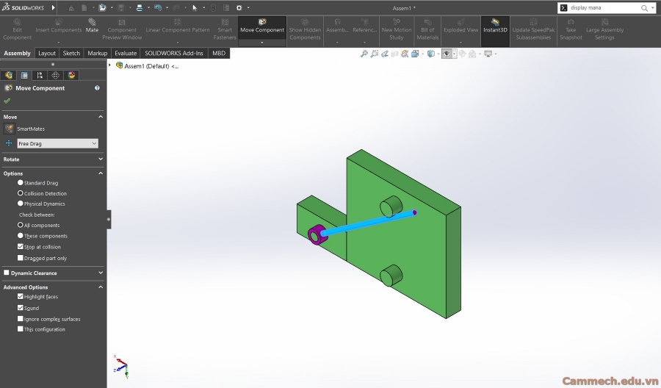
Task: Open the Options gear icon
Action: click(x=239, y=8)
